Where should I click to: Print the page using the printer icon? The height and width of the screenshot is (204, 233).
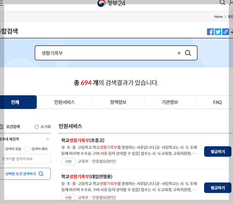(x=232, y=32)
